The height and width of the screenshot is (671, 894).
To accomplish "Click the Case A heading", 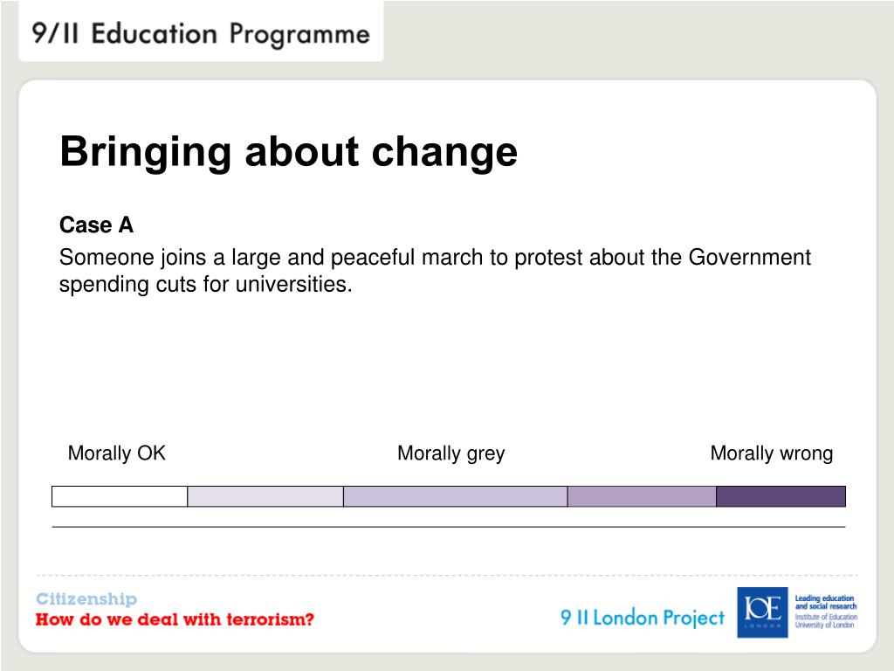I will point(96,225).
